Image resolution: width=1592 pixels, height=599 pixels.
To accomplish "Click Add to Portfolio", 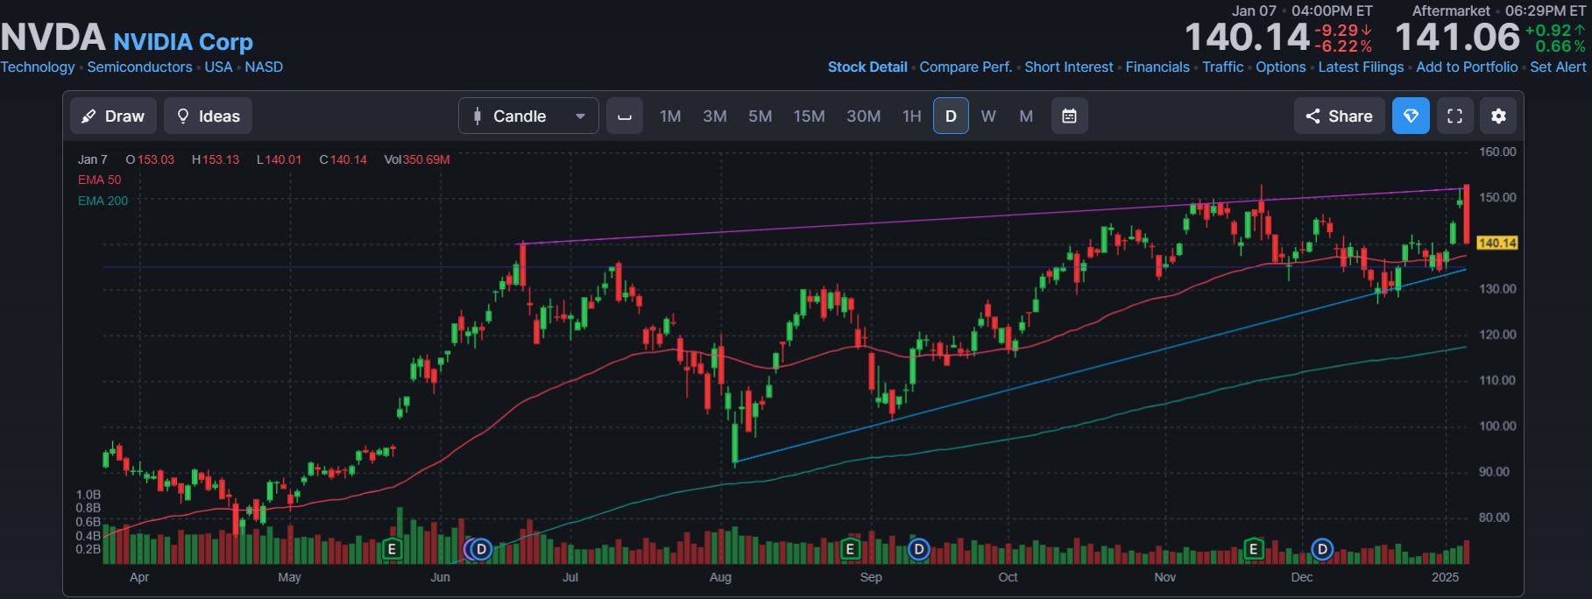I will [x=1467, y=67].
